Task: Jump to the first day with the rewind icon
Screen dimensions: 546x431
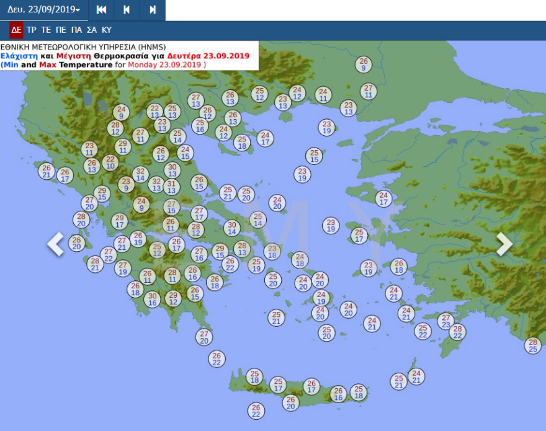Action: [101, 10]
